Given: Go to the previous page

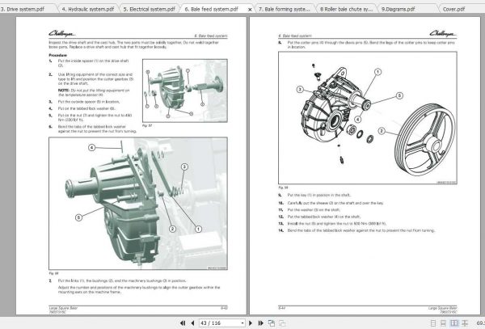Looking at the screenshot, I should tap(192, 323).
